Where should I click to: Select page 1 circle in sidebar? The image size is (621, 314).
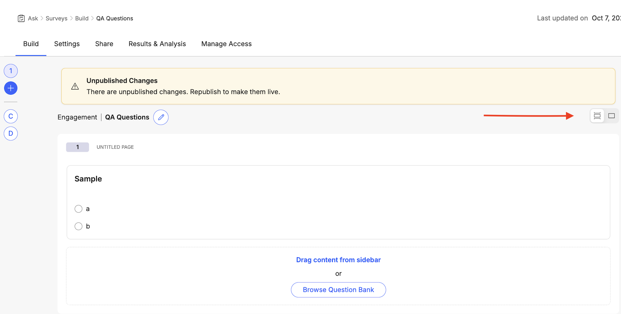[11, 71]
